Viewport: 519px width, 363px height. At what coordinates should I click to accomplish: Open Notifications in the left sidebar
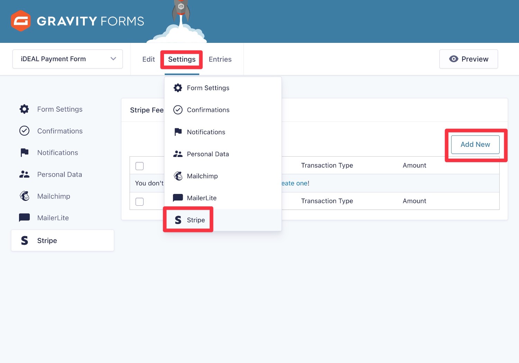coord(63,152)
